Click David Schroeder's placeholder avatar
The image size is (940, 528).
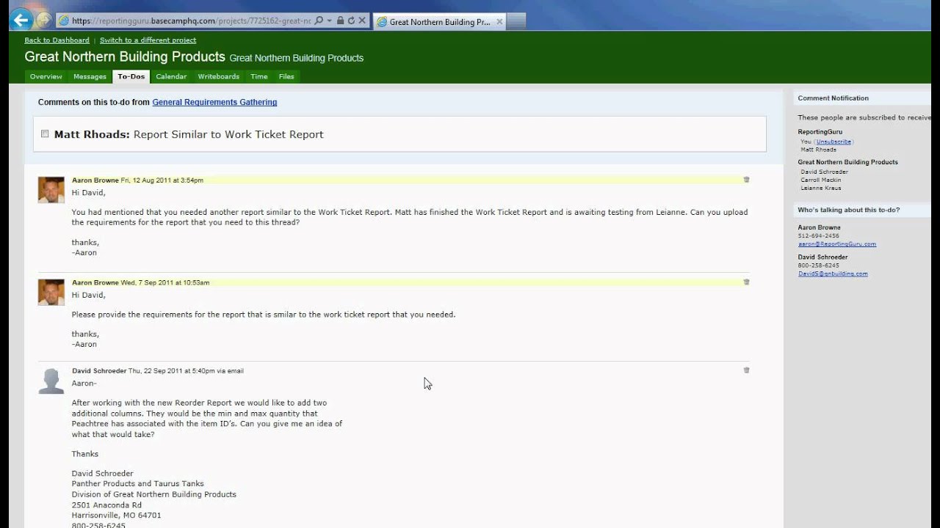[51, 381]
